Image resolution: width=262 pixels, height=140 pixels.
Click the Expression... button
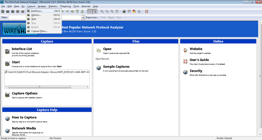[92, 17]
